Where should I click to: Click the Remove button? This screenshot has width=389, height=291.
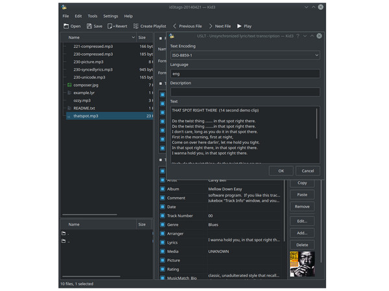tap(302, 207)
